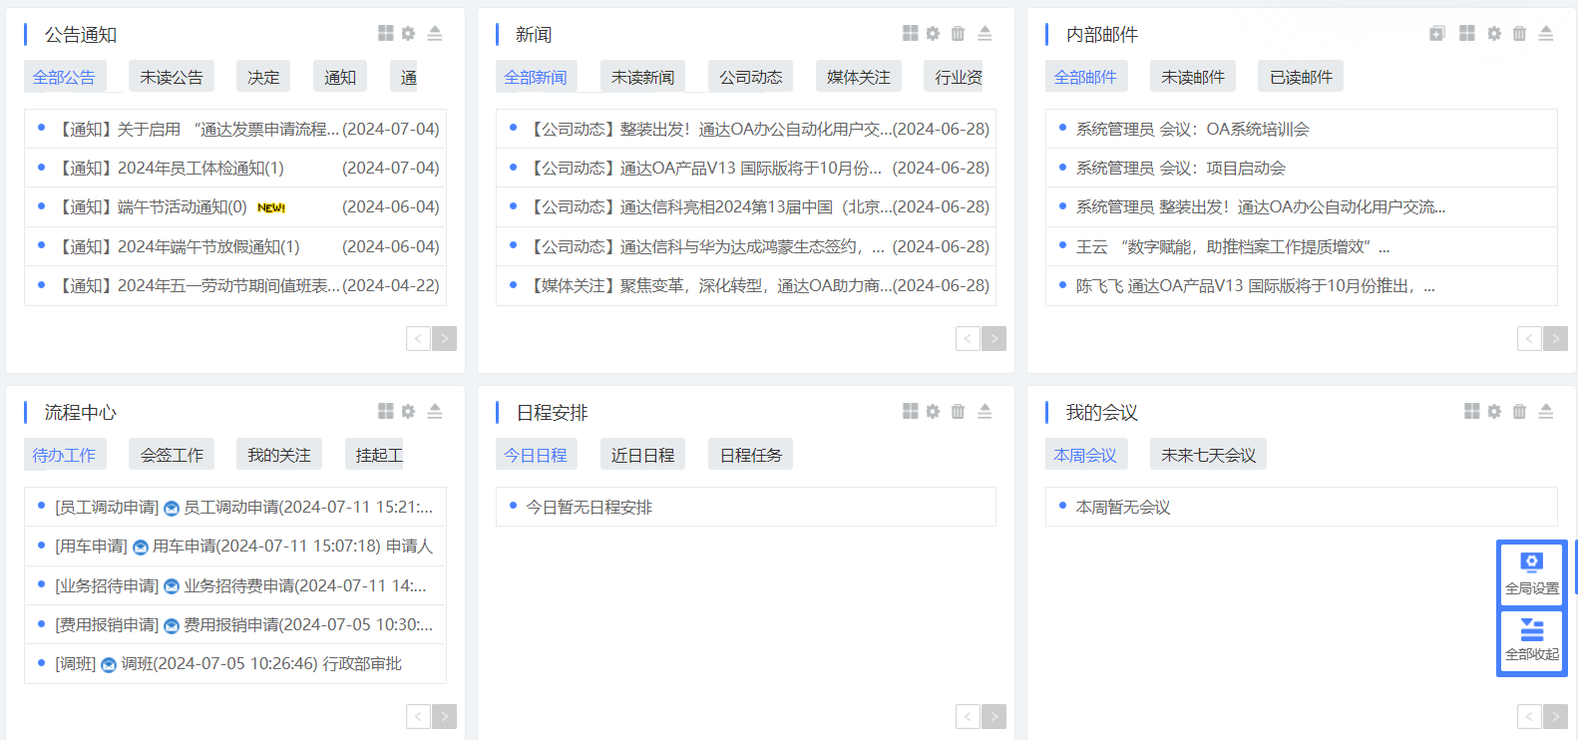Screen dimensions: 1578x740
Task: Collapse the 公告通知 panel
Action: click(x=435, y=34)
